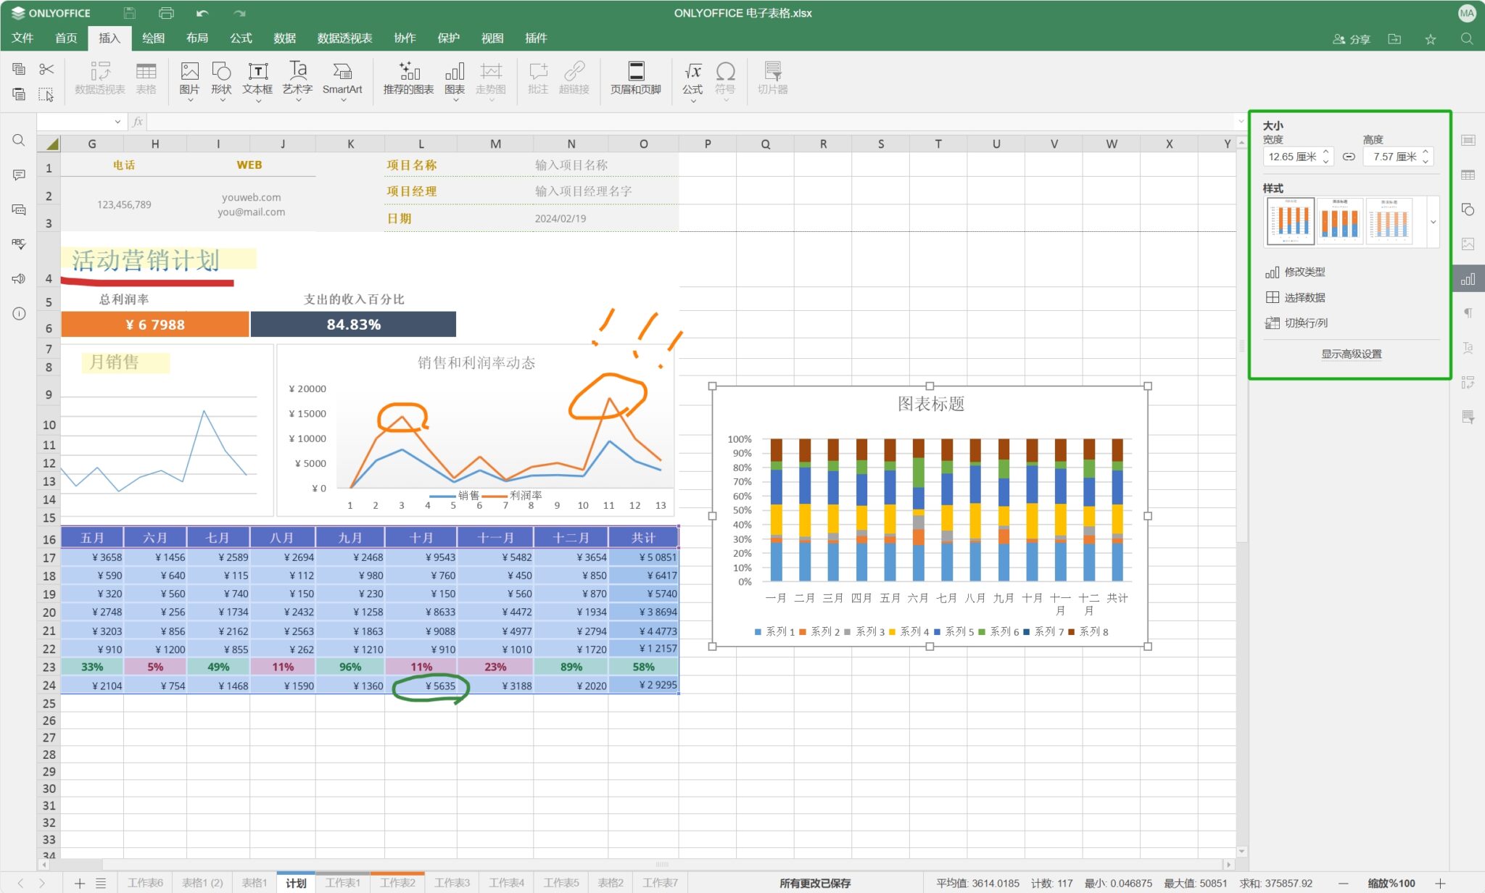
Task: Switch to sheet tab 工作表3
Action: pos(452,883)
